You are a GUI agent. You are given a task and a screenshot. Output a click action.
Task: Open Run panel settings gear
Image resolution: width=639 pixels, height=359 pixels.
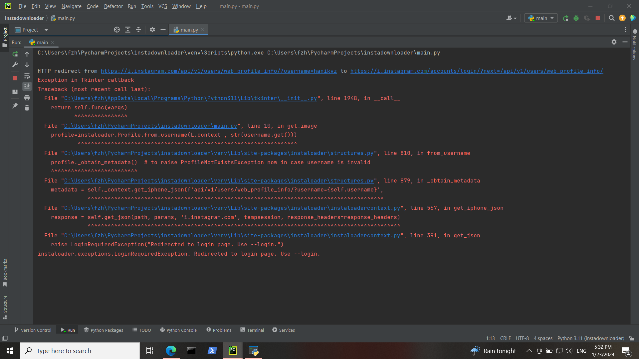[x=614, y=42]
